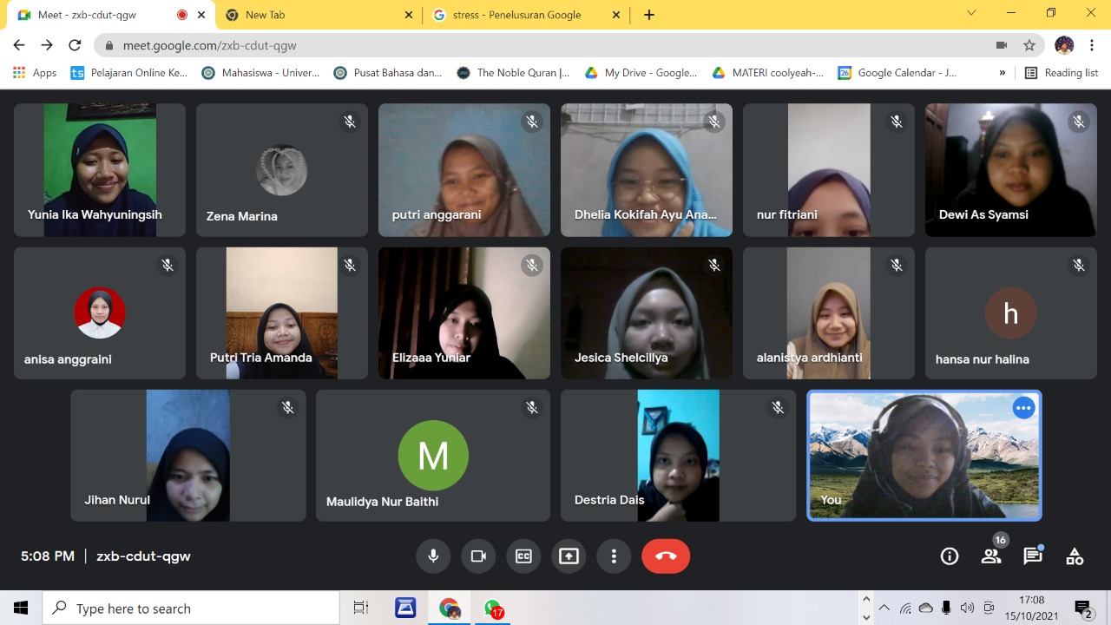Expand the hidden bookmarks overflow chevron
Image resolution: width=1111 pixels, height=625 pixels.
tap(1003, 73)
